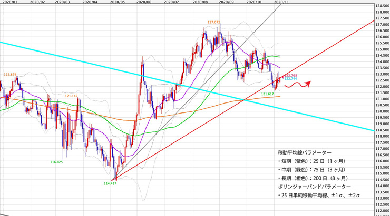Select the 2020/07 date label

click(x=171, y=2)
